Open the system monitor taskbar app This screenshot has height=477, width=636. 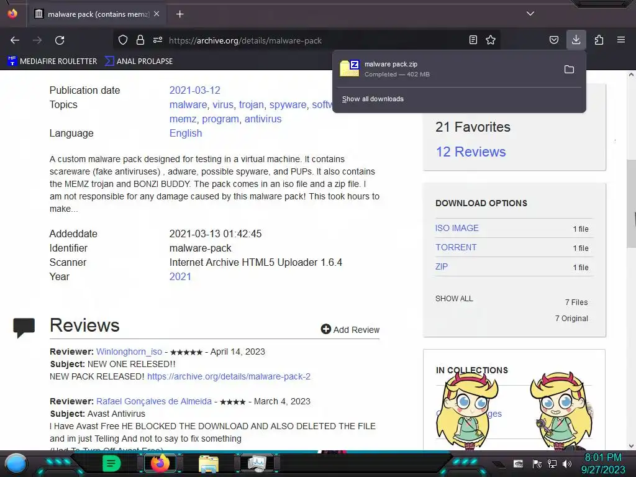pos(257,463)
